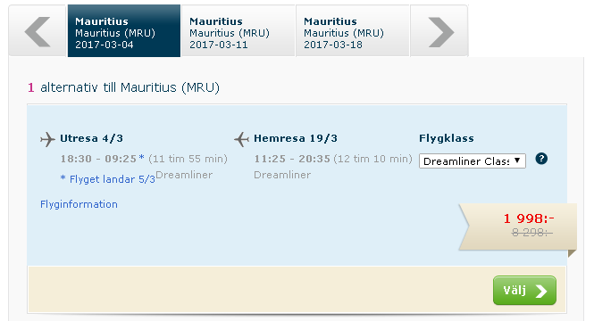The width and height of the screenshot is (594, 321).
Task: Open the Flygklass help question mark
Action: click(x=541, y=159)
